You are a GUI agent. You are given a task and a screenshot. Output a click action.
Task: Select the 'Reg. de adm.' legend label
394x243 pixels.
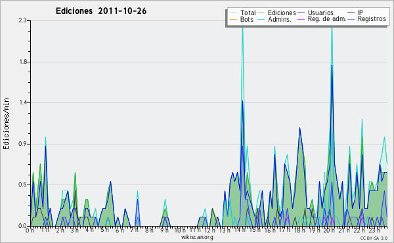(327, 19)
